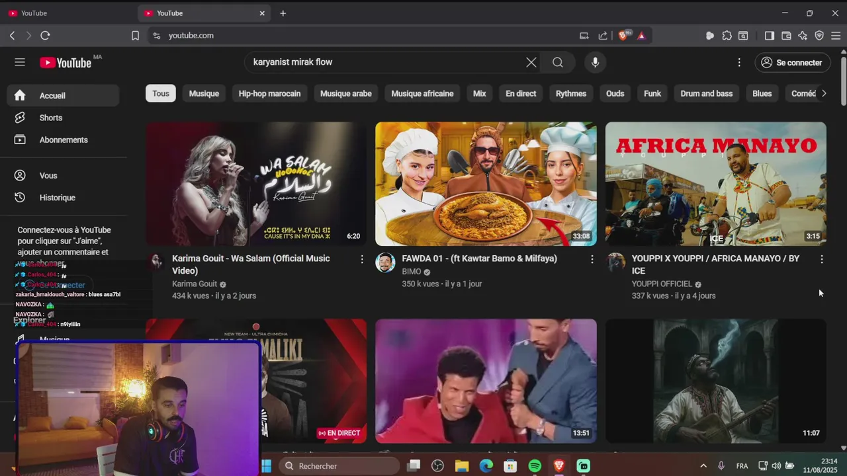
Task: Open Brave Wallet icon
Action: click(786, 36)
